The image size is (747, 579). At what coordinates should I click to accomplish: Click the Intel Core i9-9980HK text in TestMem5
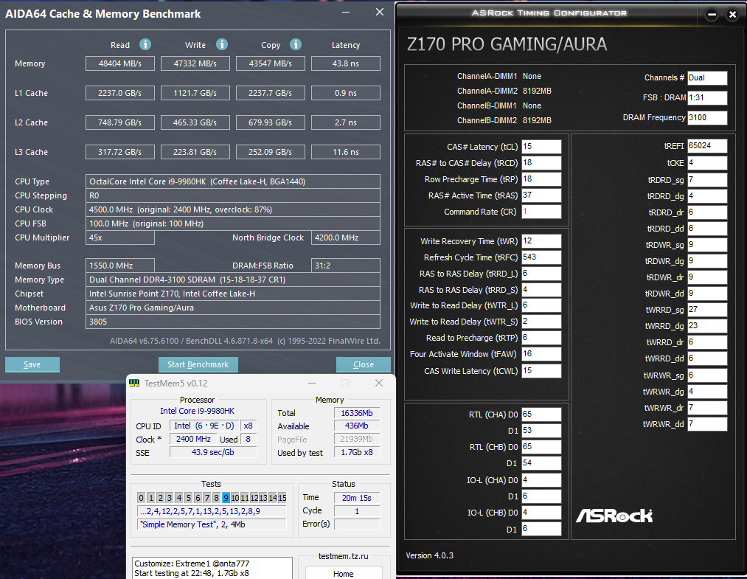pos(197,411)
